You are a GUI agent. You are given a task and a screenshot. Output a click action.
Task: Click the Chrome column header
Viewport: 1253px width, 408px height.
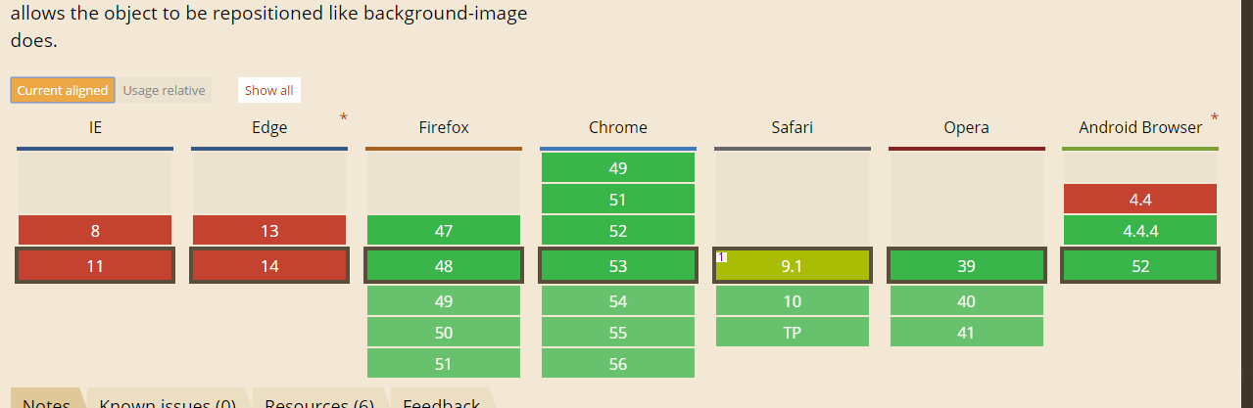coord(618,127)
